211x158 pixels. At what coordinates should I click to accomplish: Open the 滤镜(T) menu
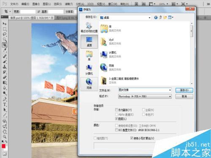tap(69, 4)
